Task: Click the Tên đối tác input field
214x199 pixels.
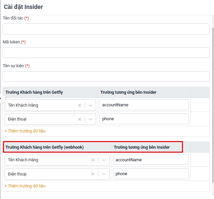Action: pyautogui.click(x=106, y=29)
